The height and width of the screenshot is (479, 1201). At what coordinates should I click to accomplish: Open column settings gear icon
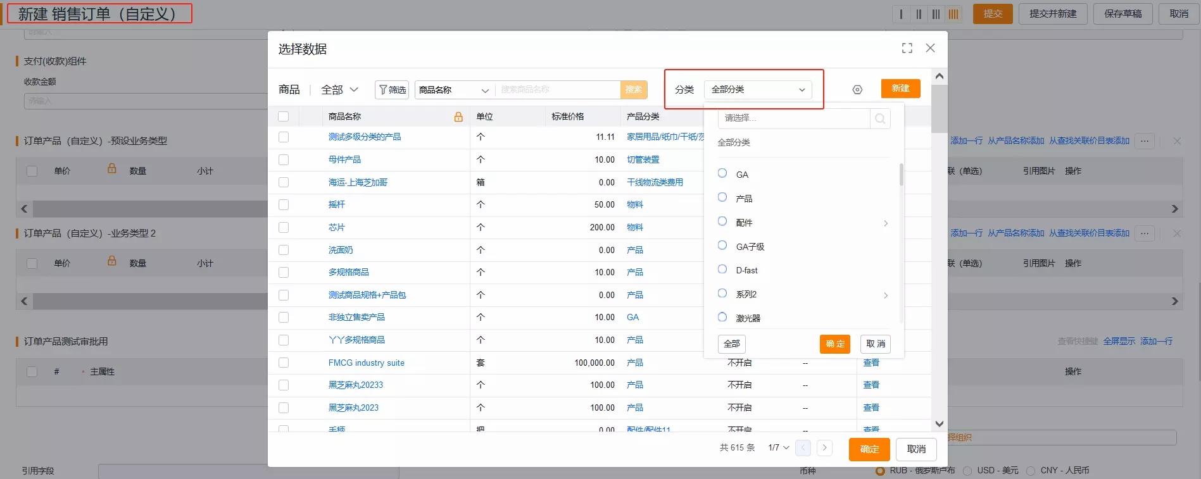[857, 90]
